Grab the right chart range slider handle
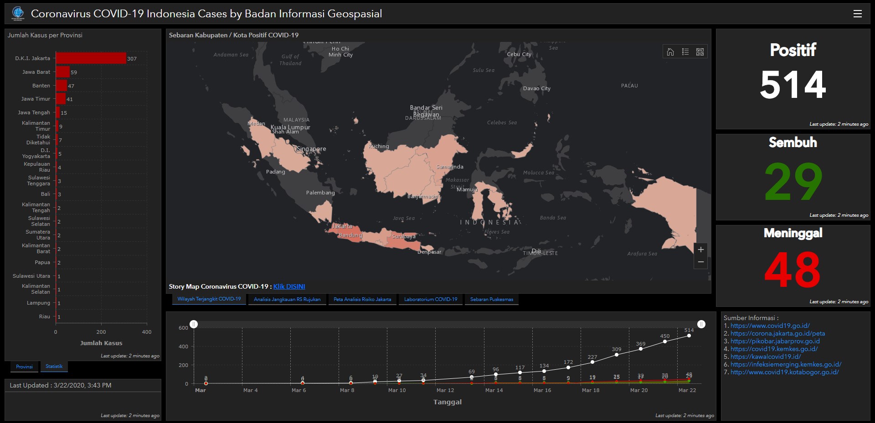 pyautogui.click(x=701, y=324)
